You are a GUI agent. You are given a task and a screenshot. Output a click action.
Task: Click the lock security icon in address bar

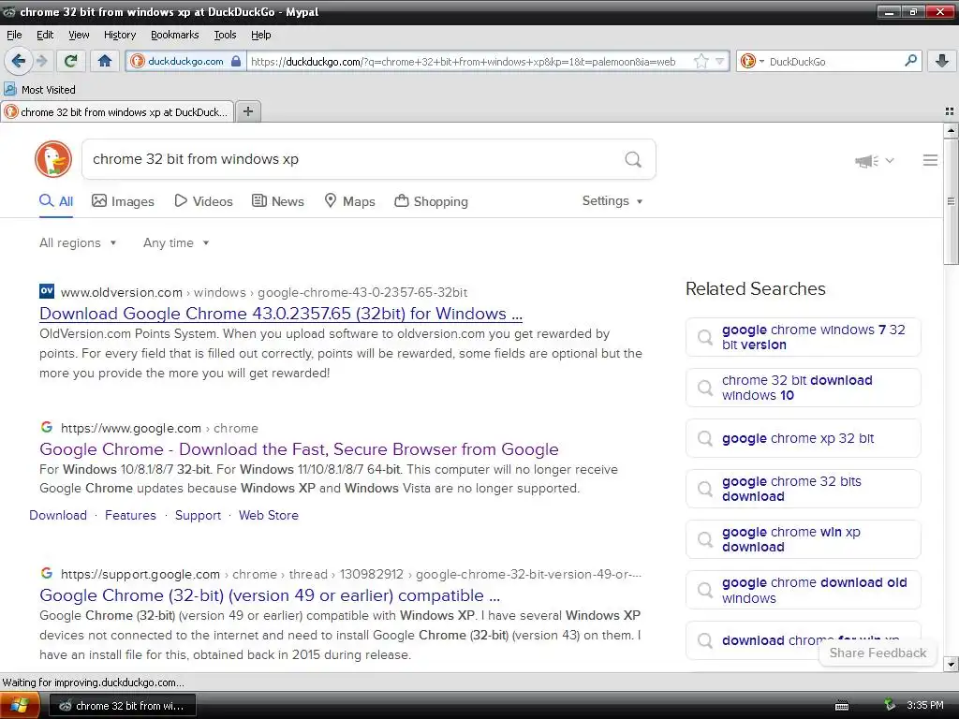[236, 61]
